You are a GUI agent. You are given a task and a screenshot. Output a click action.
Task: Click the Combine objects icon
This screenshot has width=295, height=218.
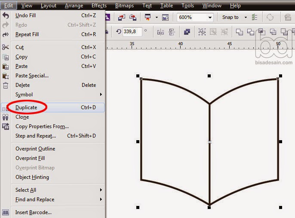[187, 32]
